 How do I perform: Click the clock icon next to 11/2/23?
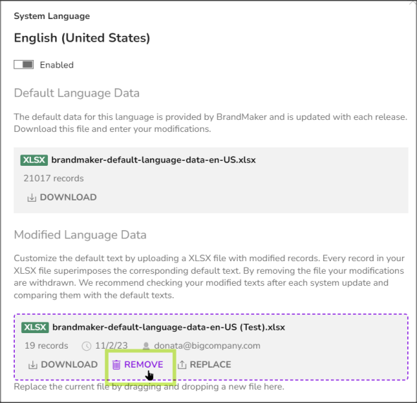pyautogui.click(x=86, y=346)
